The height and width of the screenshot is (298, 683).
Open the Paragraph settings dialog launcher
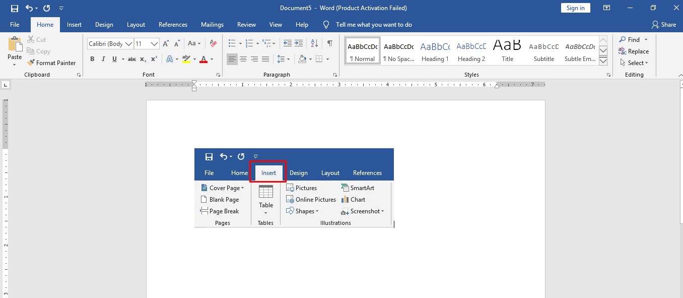click(335, 75)
